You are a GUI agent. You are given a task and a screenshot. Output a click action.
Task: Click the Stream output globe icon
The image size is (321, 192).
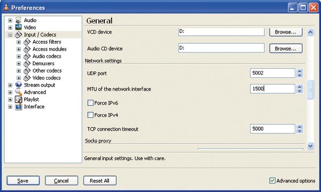(18, 85)
